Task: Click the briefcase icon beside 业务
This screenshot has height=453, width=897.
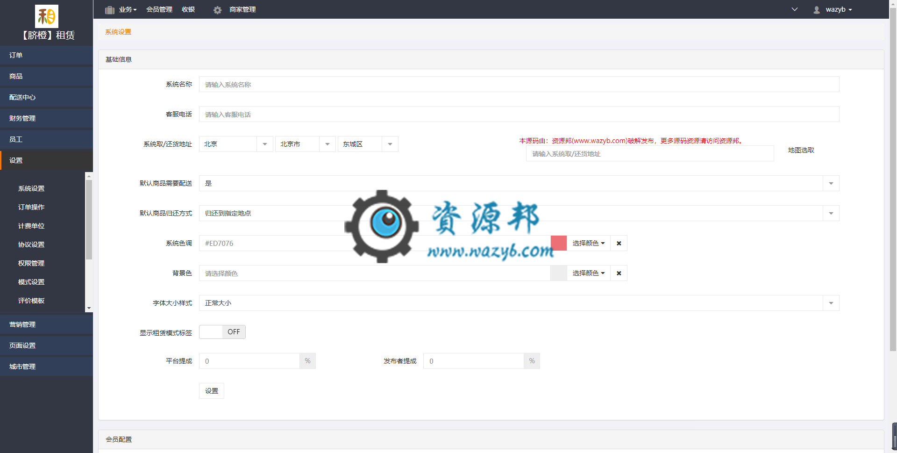Action: 109,10
